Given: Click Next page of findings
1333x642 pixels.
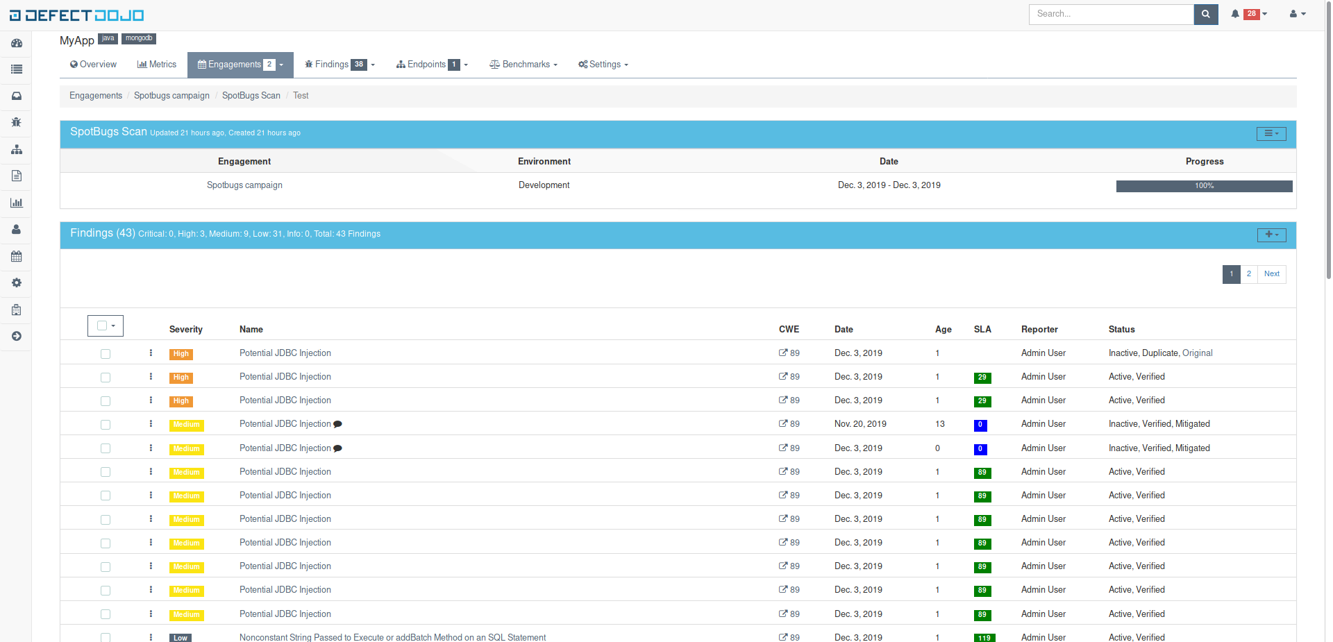Looking at the screenshot, I should pos(1271,274).
